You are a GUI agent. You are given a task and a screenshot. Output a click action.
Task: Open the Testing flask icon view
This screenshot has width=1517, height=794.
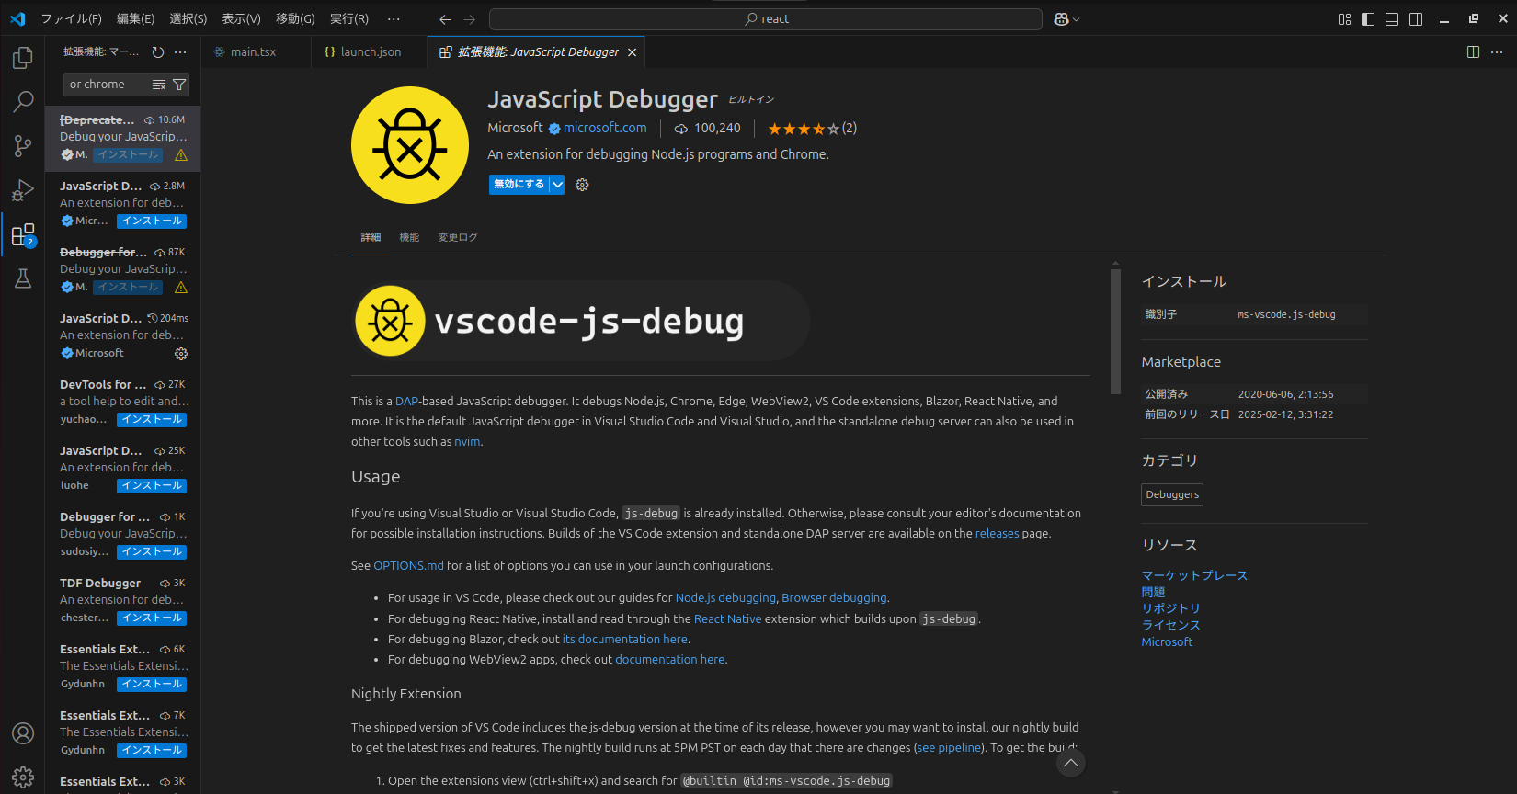pos(23,278)
